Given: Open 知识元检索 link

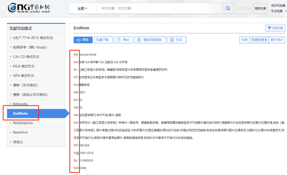Looking at the screenshot, I should 278,5.
